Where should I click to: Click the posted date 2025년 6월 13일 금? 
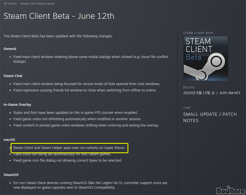[198, 93]
